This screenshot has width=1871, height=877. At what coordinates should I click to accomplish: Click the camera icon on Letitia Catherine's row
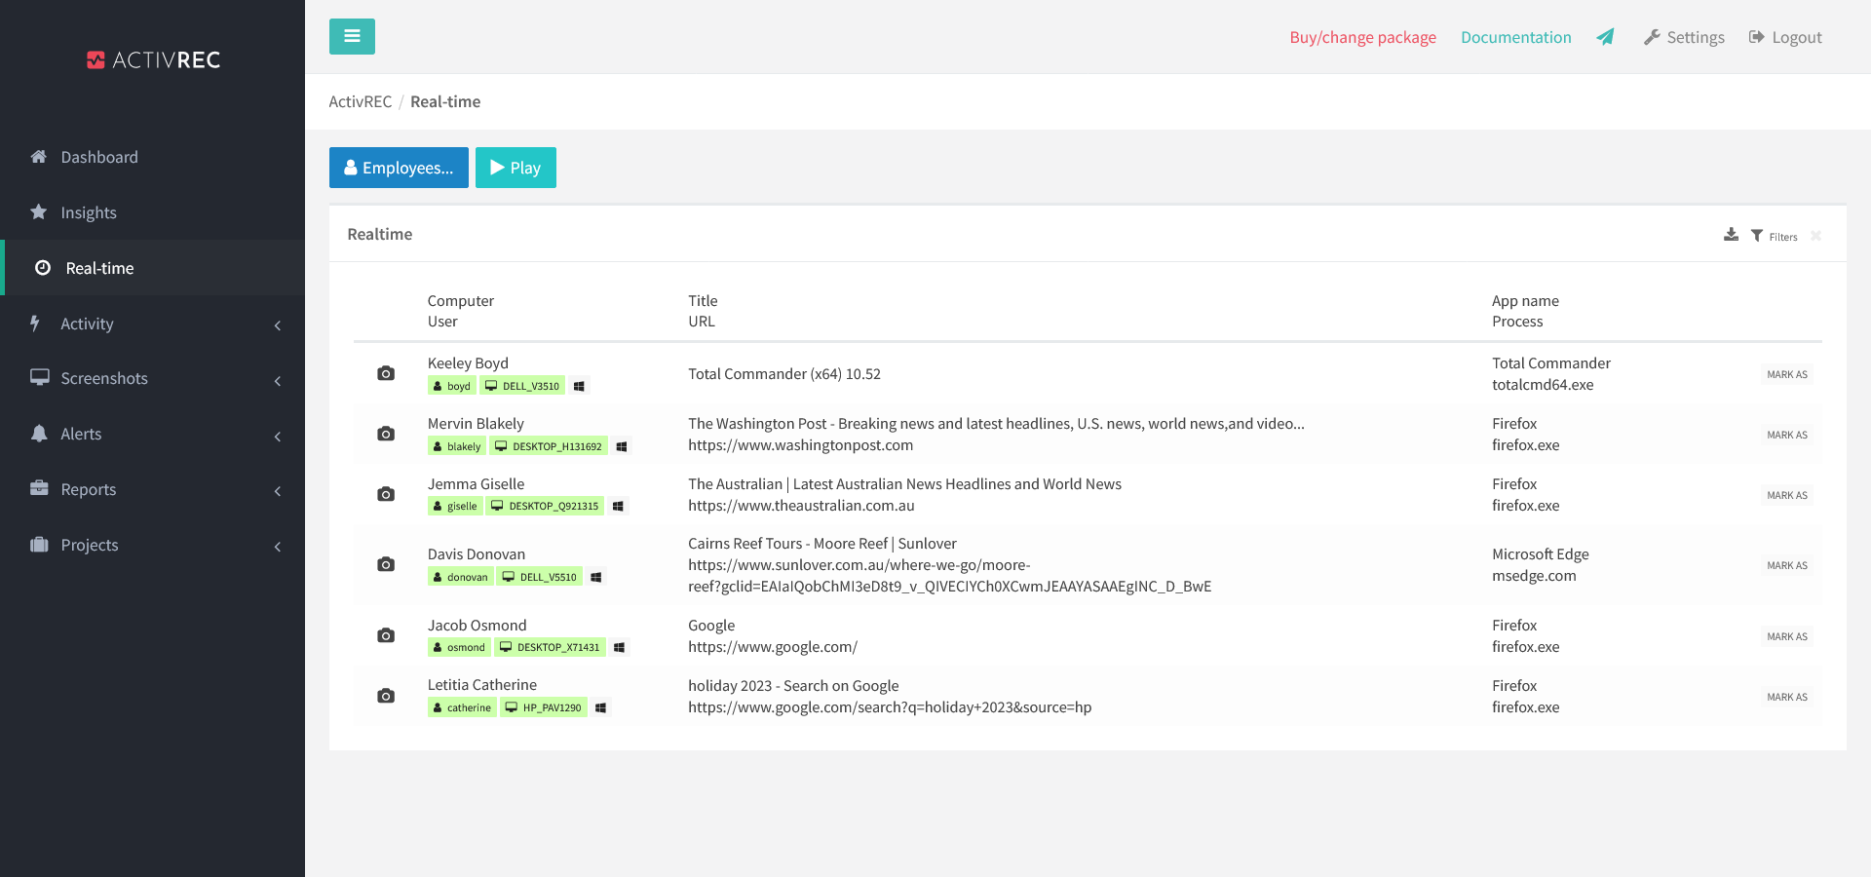(386, 695)
